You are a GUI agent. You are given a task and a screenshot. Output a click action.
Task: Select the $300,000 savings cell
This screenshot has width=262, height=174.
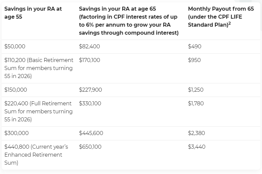[x=16, y=133]
